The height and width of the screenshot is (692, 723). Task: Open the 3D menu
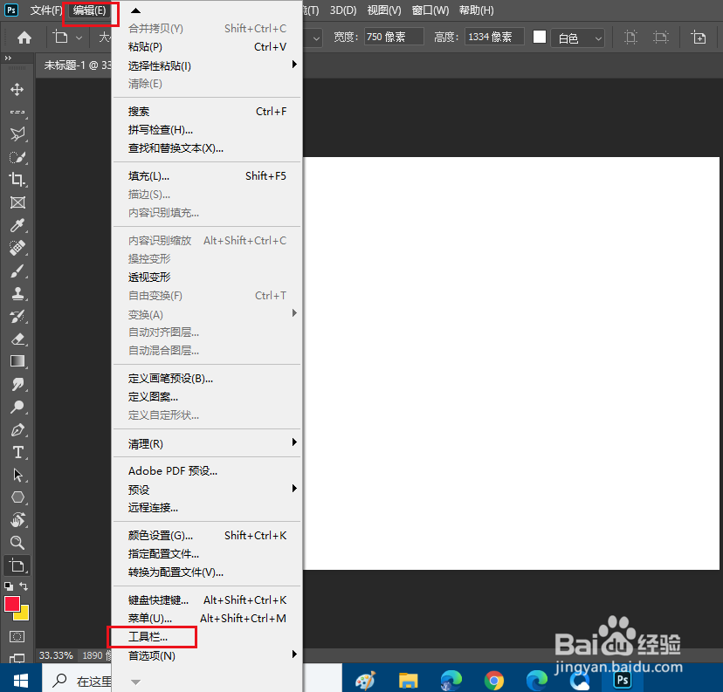tap(343, 10)
